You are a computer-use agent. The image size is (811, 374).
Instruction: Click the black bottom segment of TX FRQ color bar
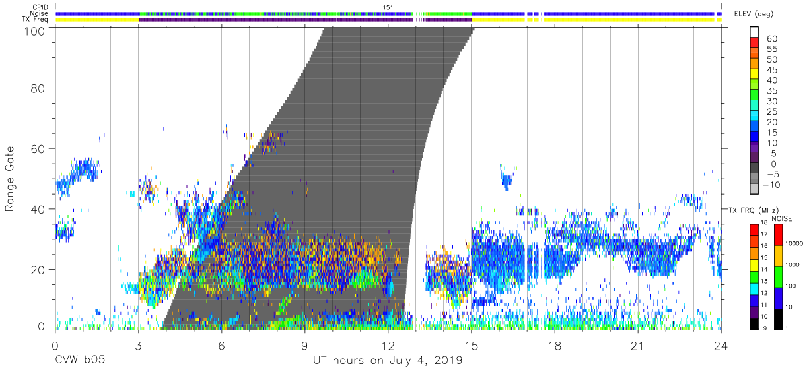coord(754,323)
